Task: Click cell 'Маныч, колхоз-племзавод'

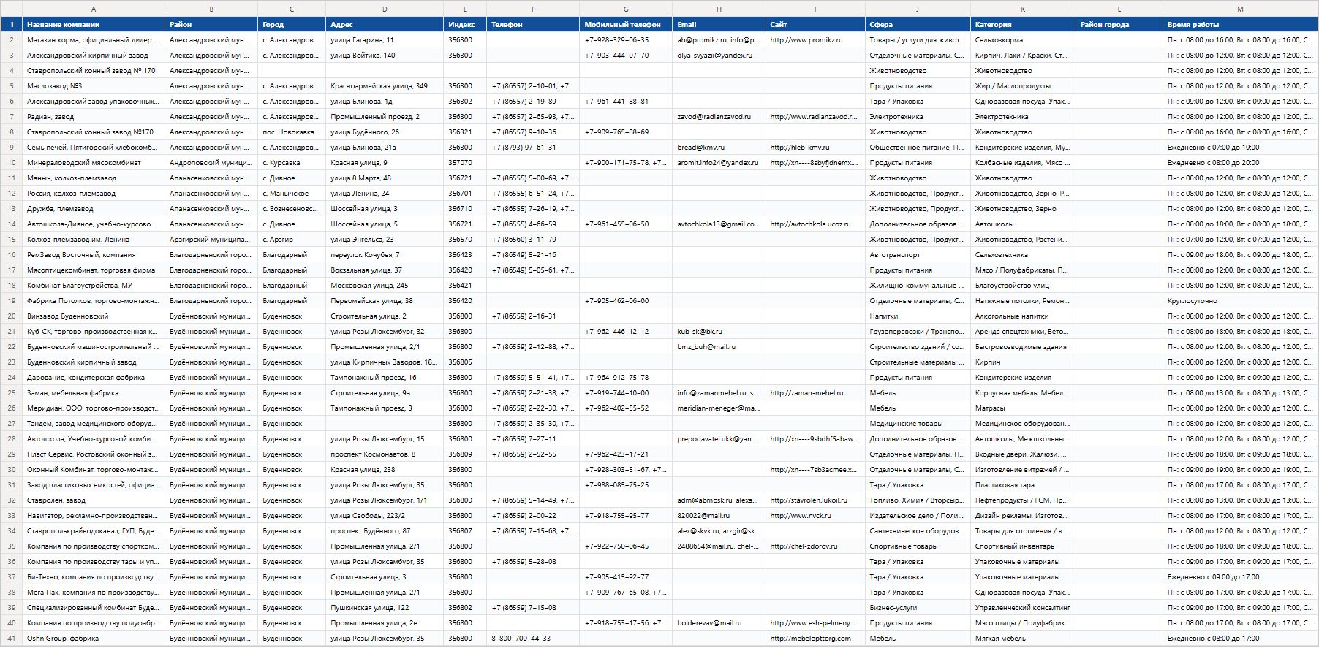Action: [x=94, y=178]
